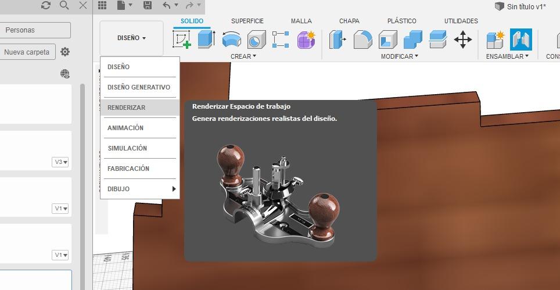Open the DISEÑO workspace dropdown button

pyautogui.click(x=131, y=38)
